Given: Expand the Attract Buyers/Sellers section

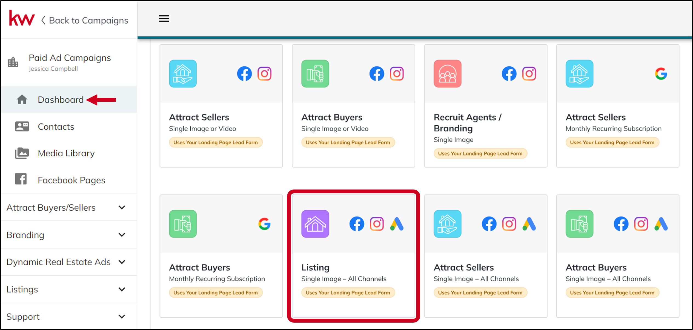Looking at the screenshot, I should tap(69, 208).
